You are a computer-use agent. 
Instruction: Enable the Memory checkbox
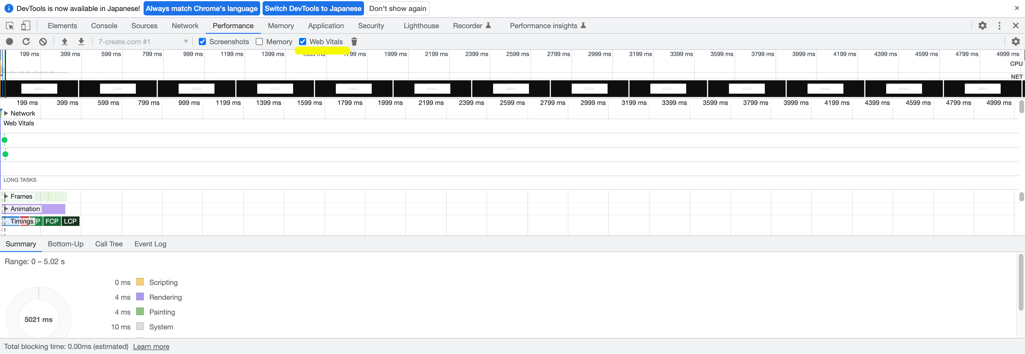click(x=259, y=42)
